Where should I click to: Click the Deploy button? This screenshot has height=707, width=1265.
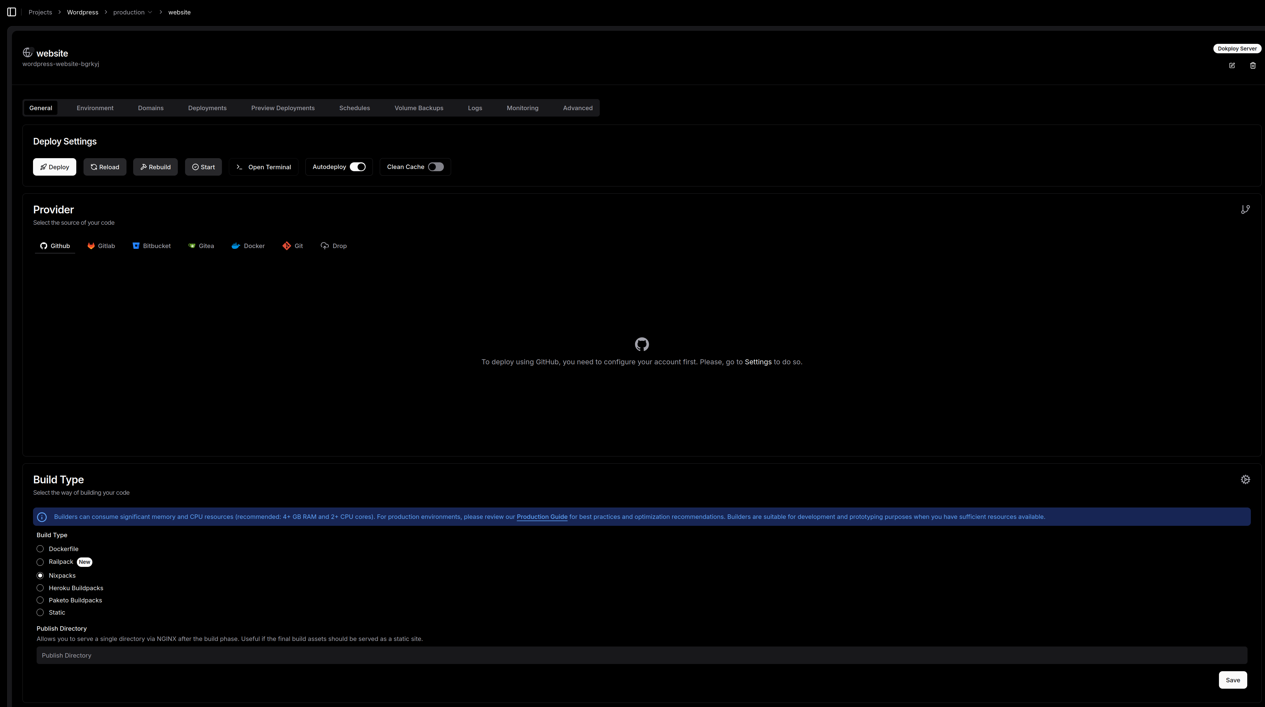[54, 167]
